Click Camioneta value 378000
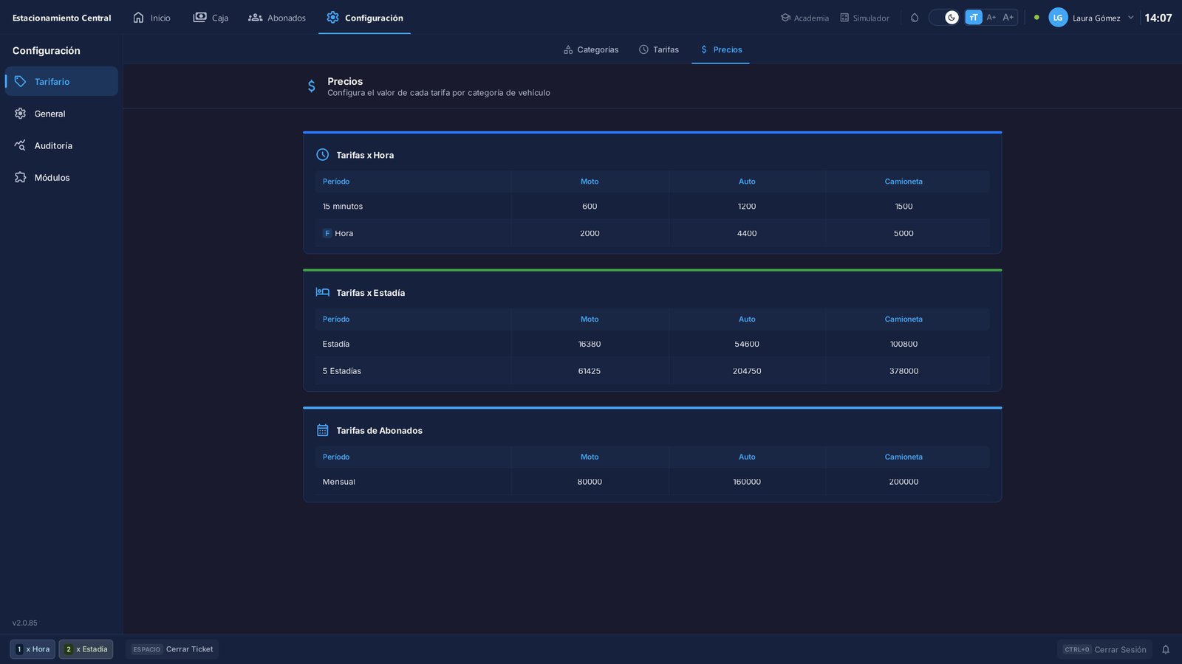 (903, 371)
